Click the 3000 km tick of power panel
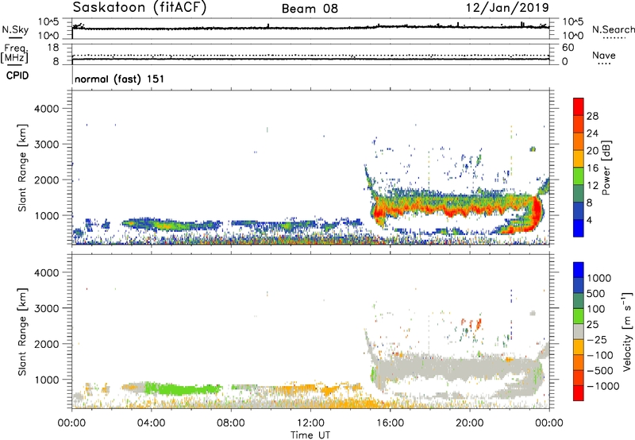 [x=46, y=145]
